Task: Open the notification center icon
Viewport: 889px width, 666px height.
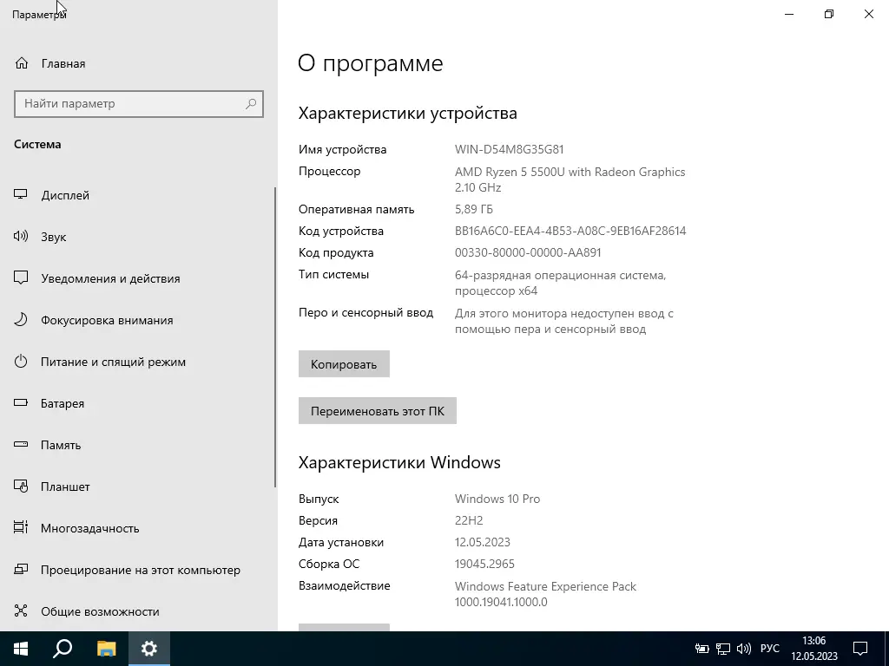Action: tap(860, 649)
